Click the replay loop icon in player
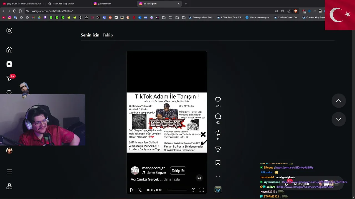Screen dimensions: 355x199 coord(193,190)
